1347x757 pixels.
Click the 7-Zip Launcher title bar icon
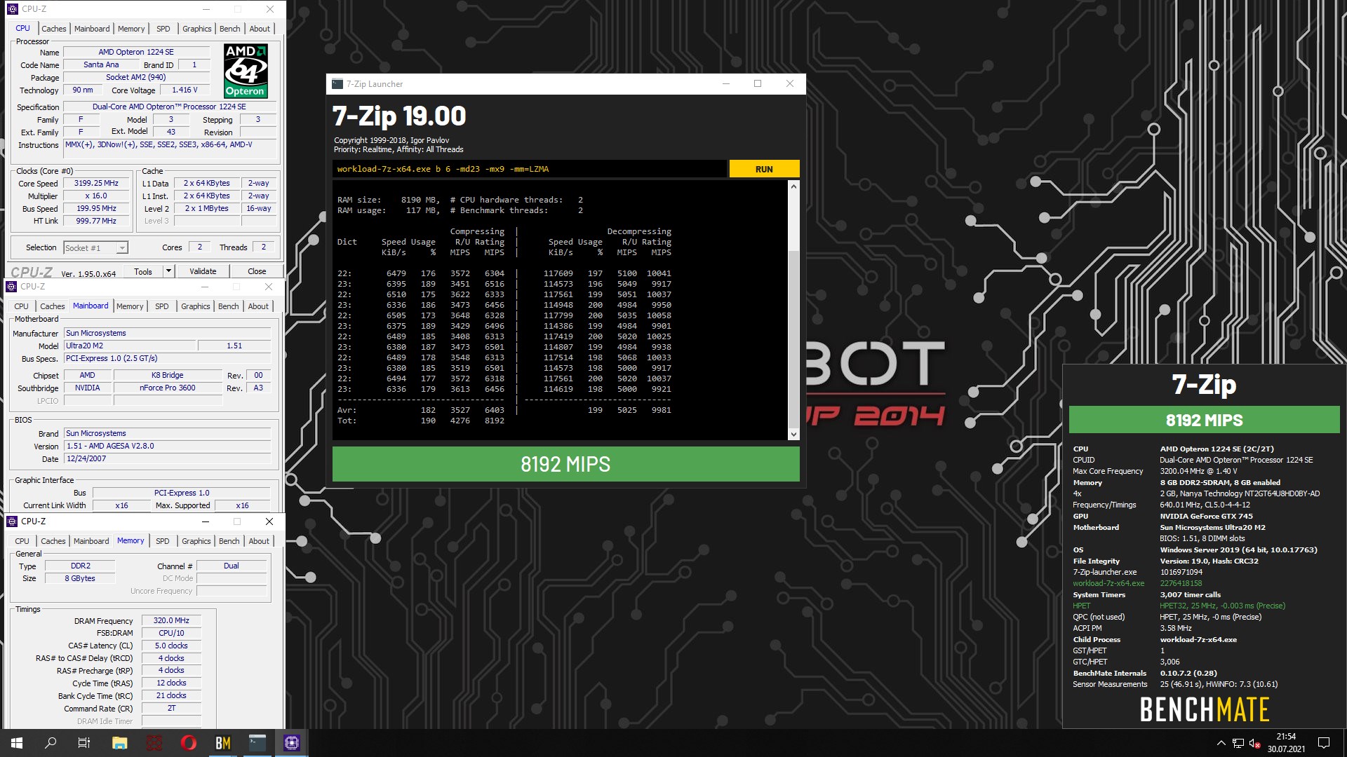click(337, 84)
